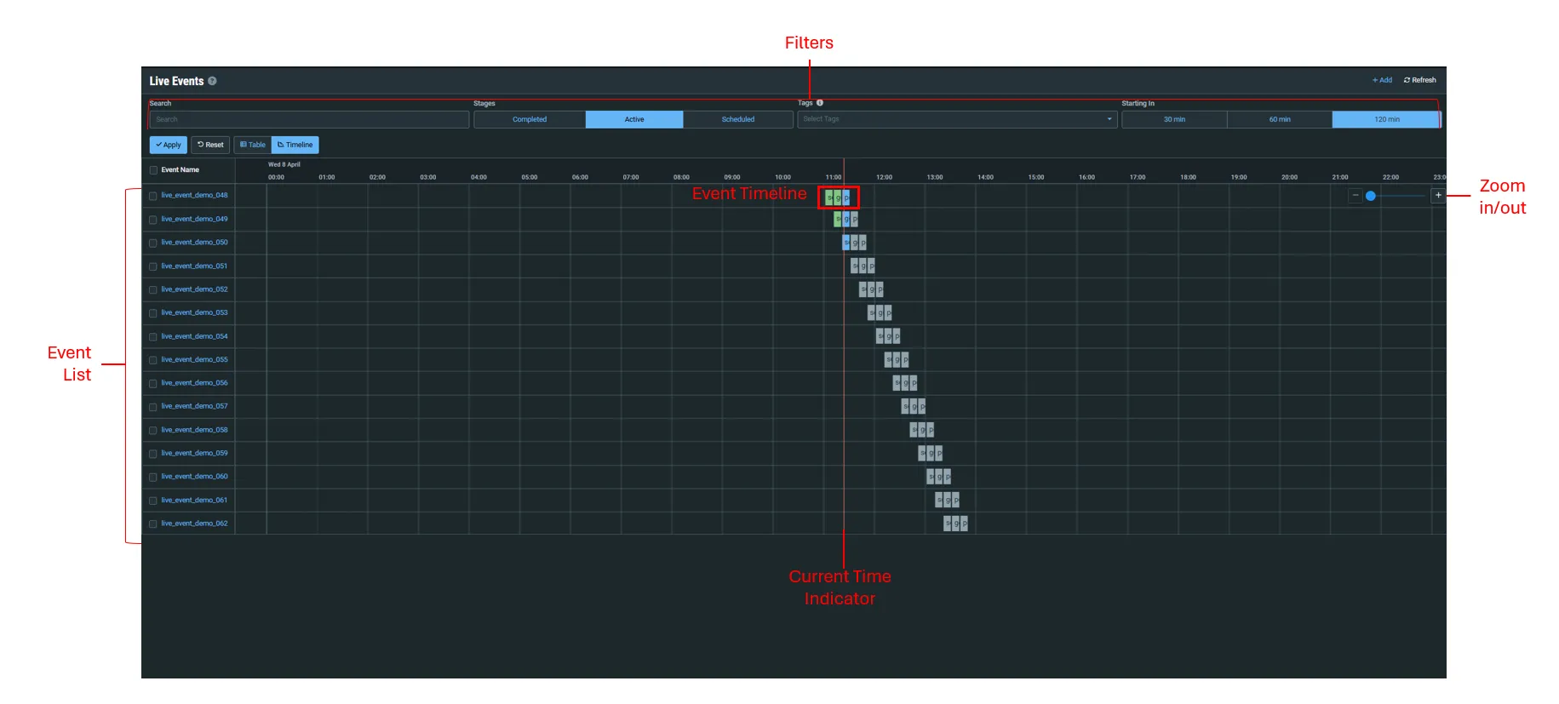
Task: Apply the selected filters
Action: coord(169,145)
